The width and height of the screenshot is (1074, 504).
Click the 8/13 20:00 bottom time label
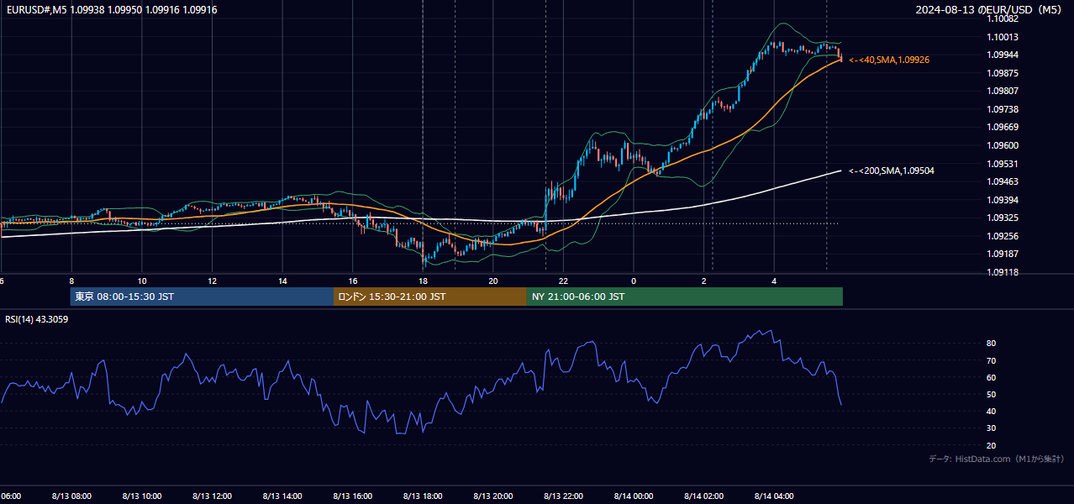493,496
